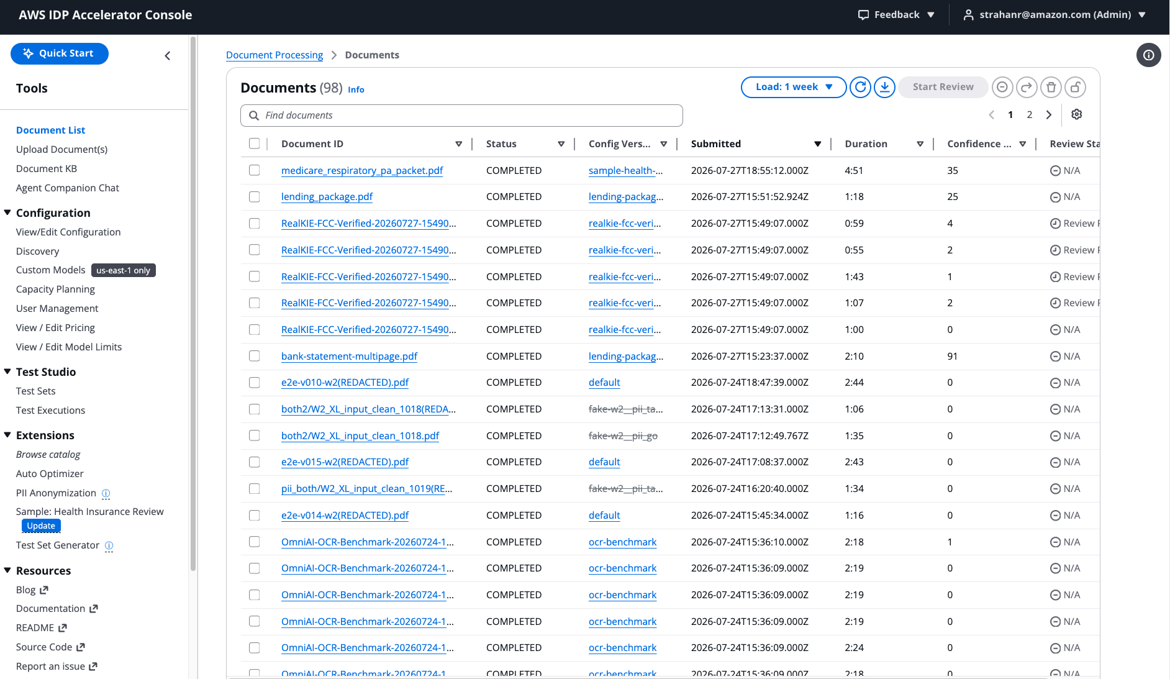
Task: Collapse the Resources section
Action: coord(7,571)
